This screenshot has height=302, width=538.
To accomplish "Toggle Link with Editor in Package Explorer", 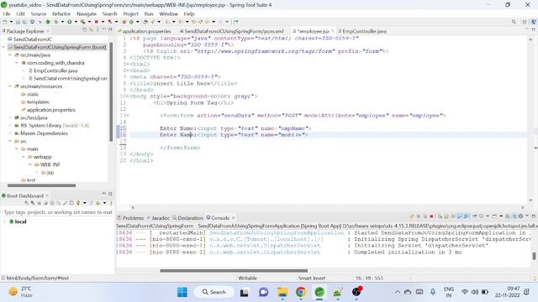I will (91, 30).
